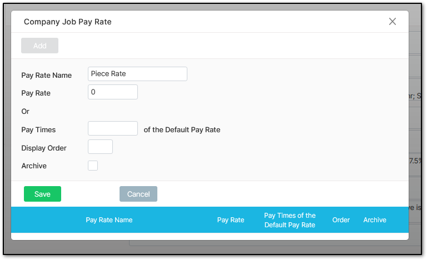Close the Company Job Pay Rate dialog

393,22
